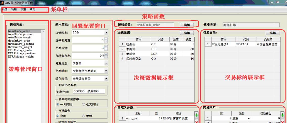Screen dimensions: 287x123
Task: Click 编辑 button next to 策略函数 field
Action: click(187, 25)
